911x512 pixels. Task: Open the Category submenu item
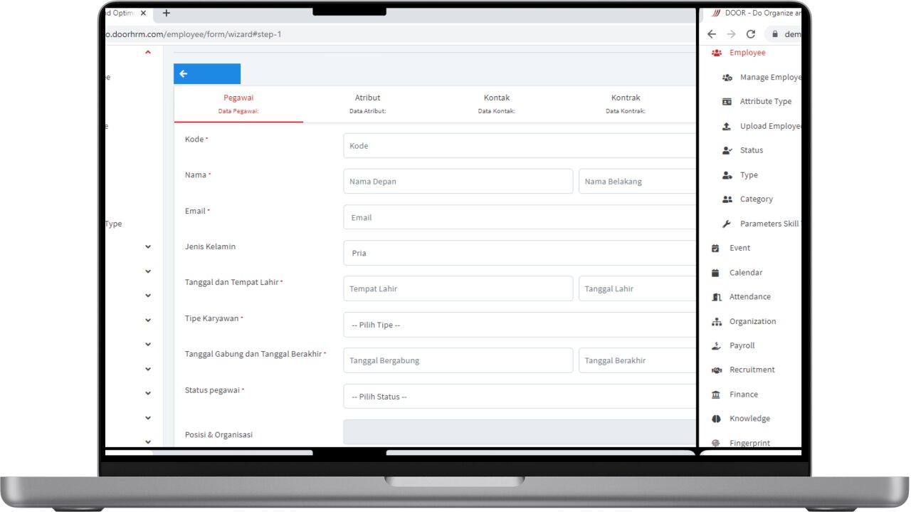coord(756,199)
